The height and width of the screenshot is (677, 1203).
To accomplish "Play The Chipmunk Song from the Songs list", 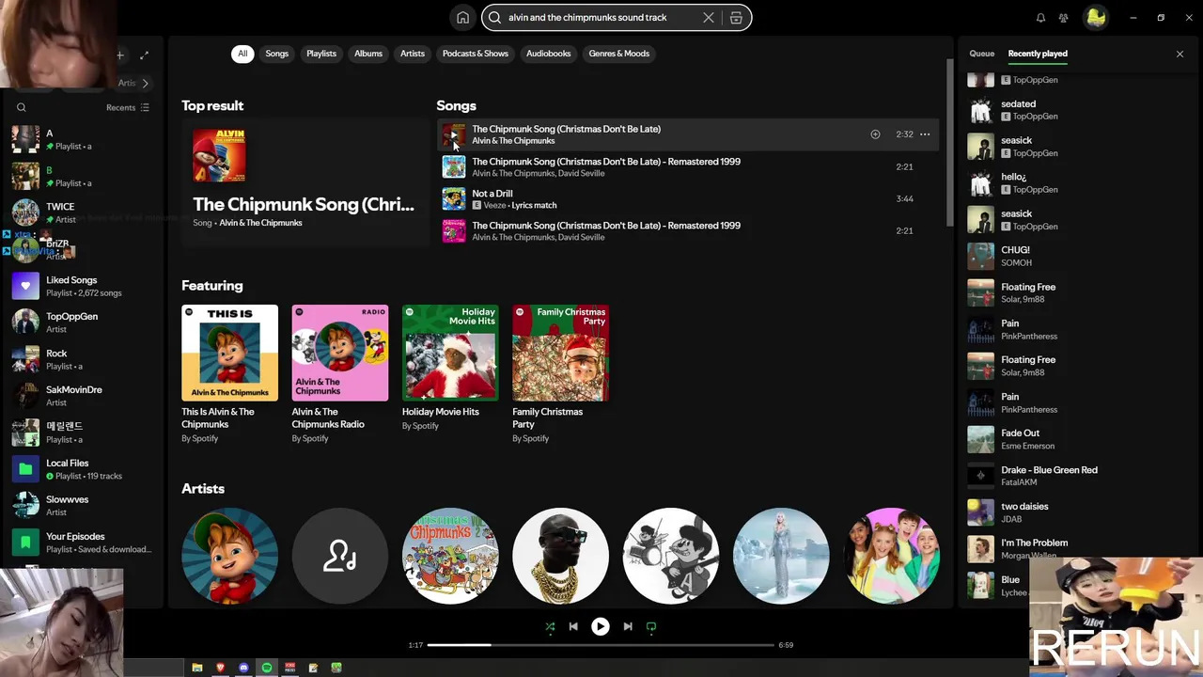I will point(454,134).
